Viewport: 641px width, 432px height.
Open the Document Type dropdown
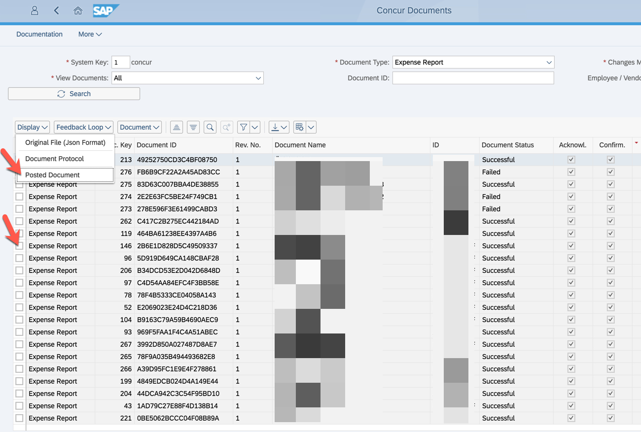click(x=473, y=63)
